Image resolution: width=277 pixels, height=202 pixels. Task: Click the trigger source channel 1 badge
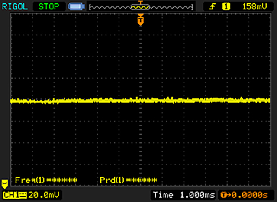click(x=226, y=7)
